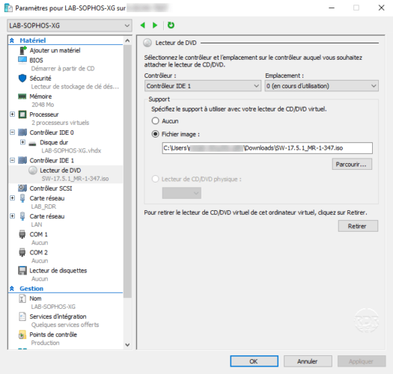Collapse the Contrôleur IDE 1 node
The width and height of the screenshot is (393, 374).
coord(12,160)
